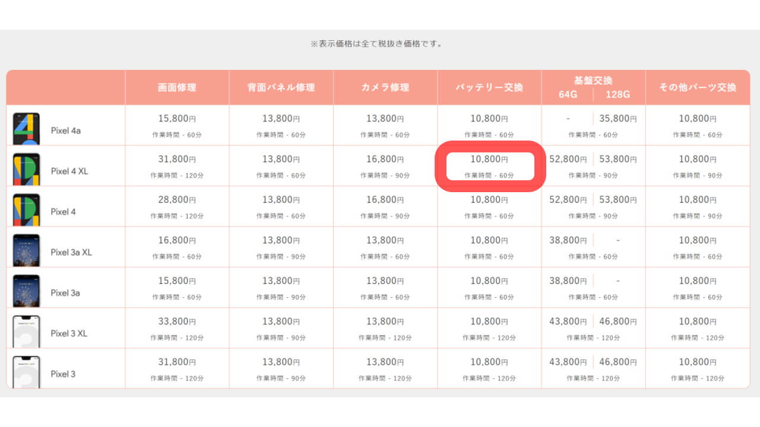Click the Pixel 3 XL phone image
The height and width of the screenshot is (427, 760).
pyautogui.click(x=26, y=332)
